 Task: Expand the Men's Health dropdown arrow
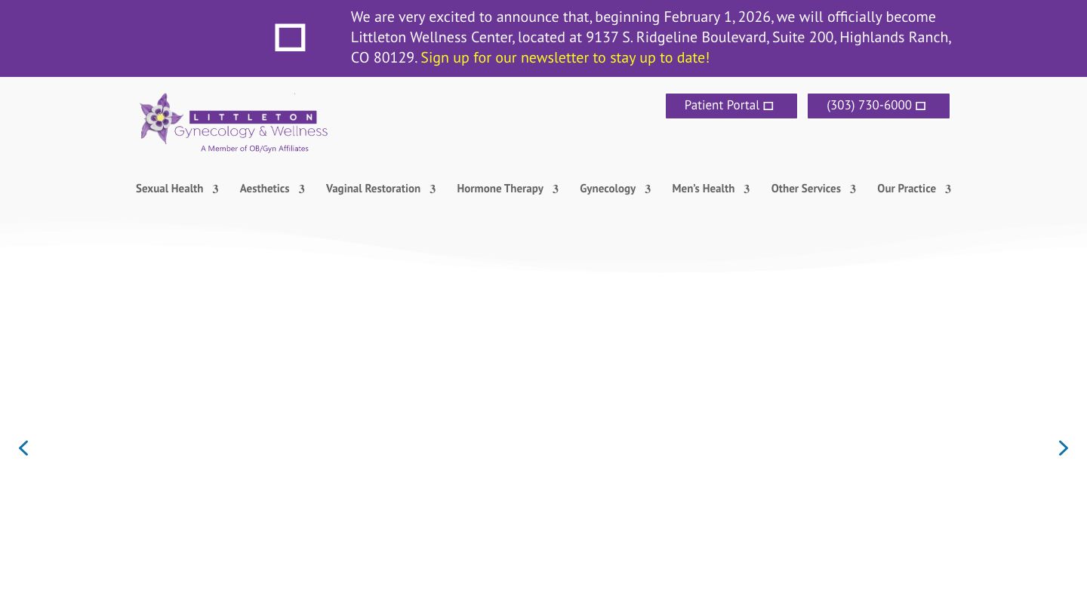click(x=747, y=189)
